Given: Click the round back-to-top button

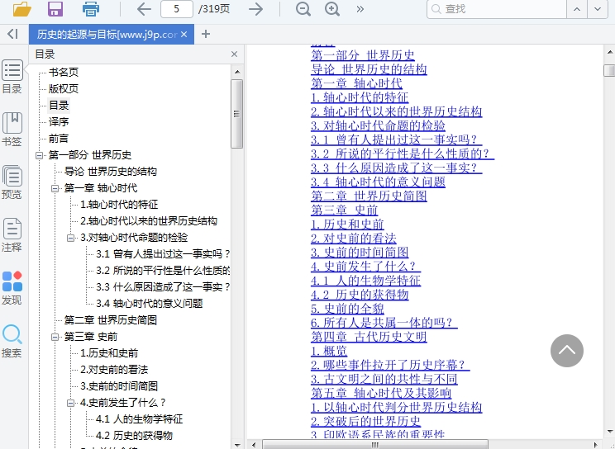Looking at the screenshot, I should click(x=567, y=351).
